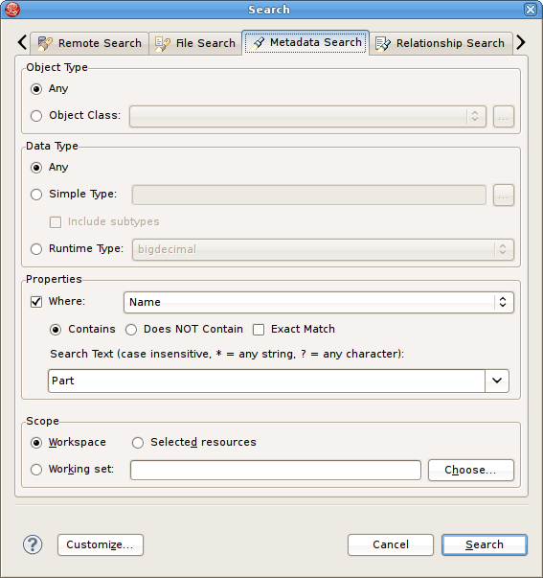This screenshot has width=543, height=578.
Task: Open the Object Class combo box
Action: 307,117
